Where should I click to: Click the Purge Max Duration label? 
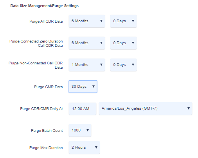(46, 148)
